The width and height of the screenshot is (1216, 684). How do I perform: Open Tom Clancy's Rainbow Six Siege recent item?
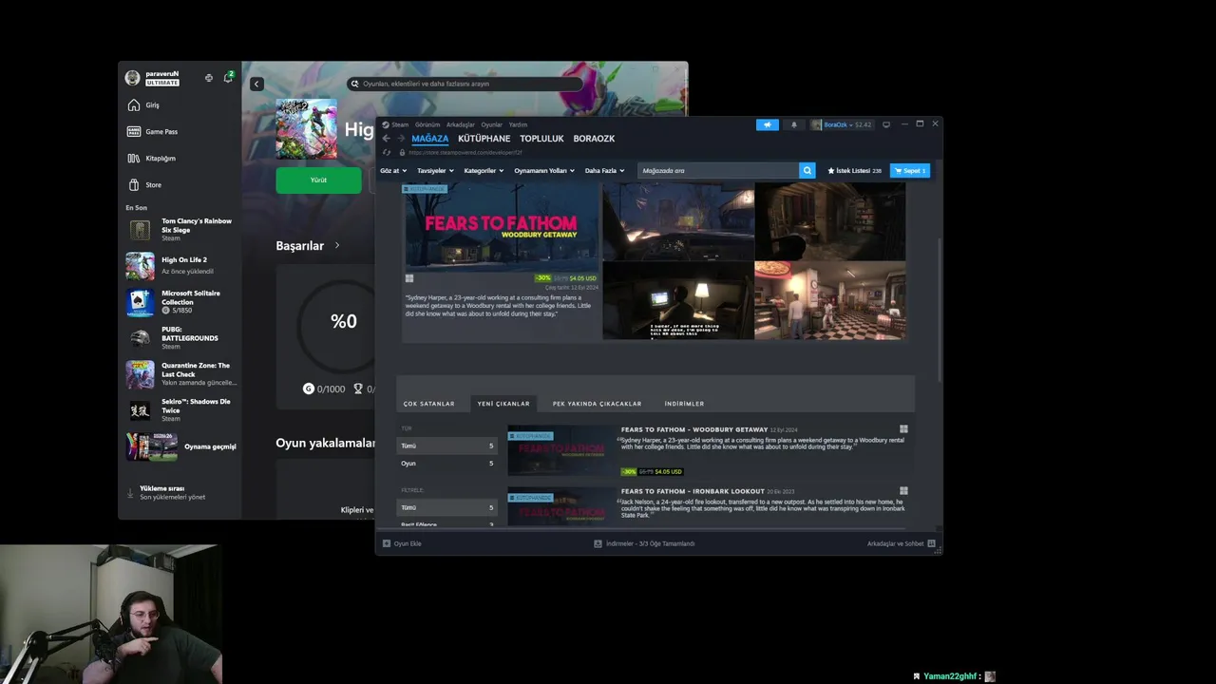coord(180,230)
